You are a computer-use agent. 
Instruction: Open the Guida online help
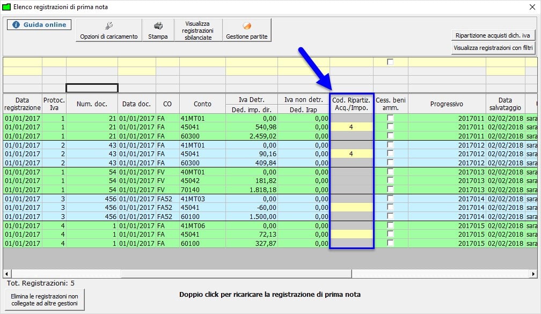click(x=39, y=25)
